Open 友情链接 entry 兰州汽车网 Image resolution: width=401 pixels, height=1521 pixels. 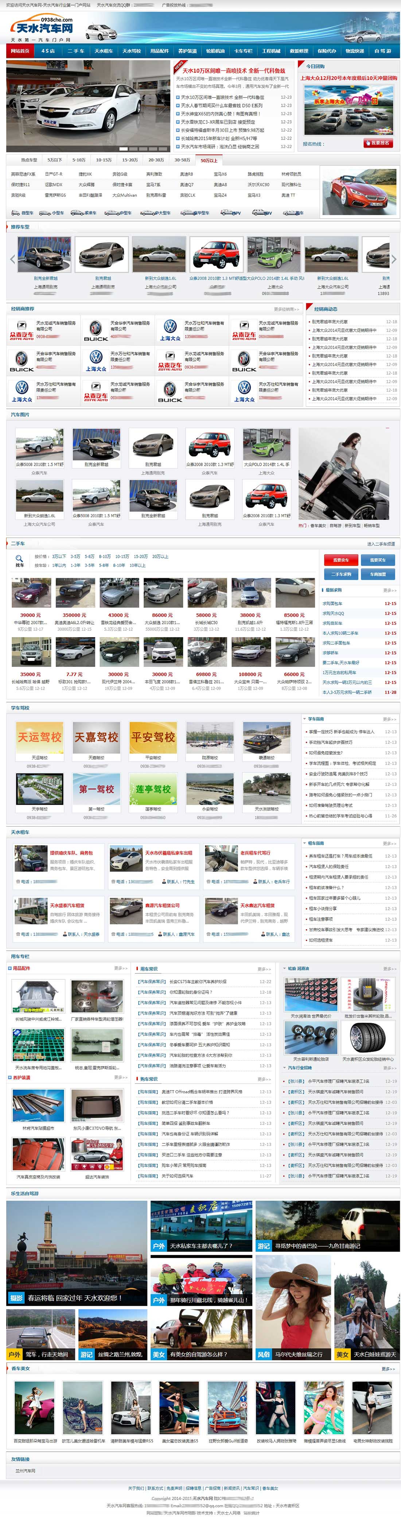pos(26,1471)
